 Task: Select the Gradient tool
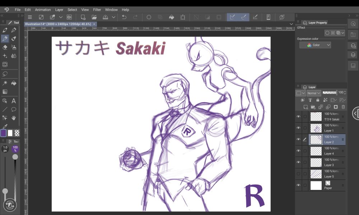click(x=5, y=92)
